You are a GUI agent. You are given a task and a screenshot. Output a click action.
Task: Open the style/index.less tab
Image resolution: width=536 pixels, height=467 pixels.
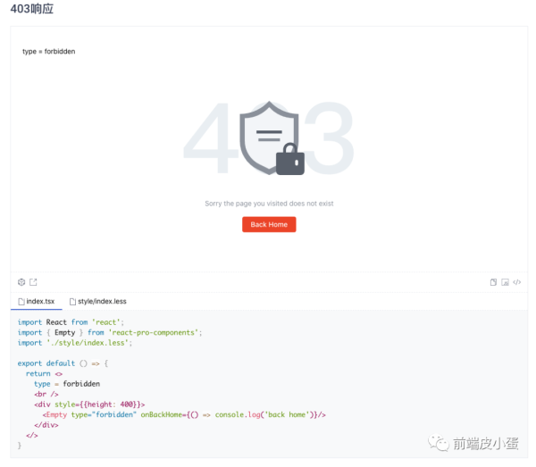point(97,301)
